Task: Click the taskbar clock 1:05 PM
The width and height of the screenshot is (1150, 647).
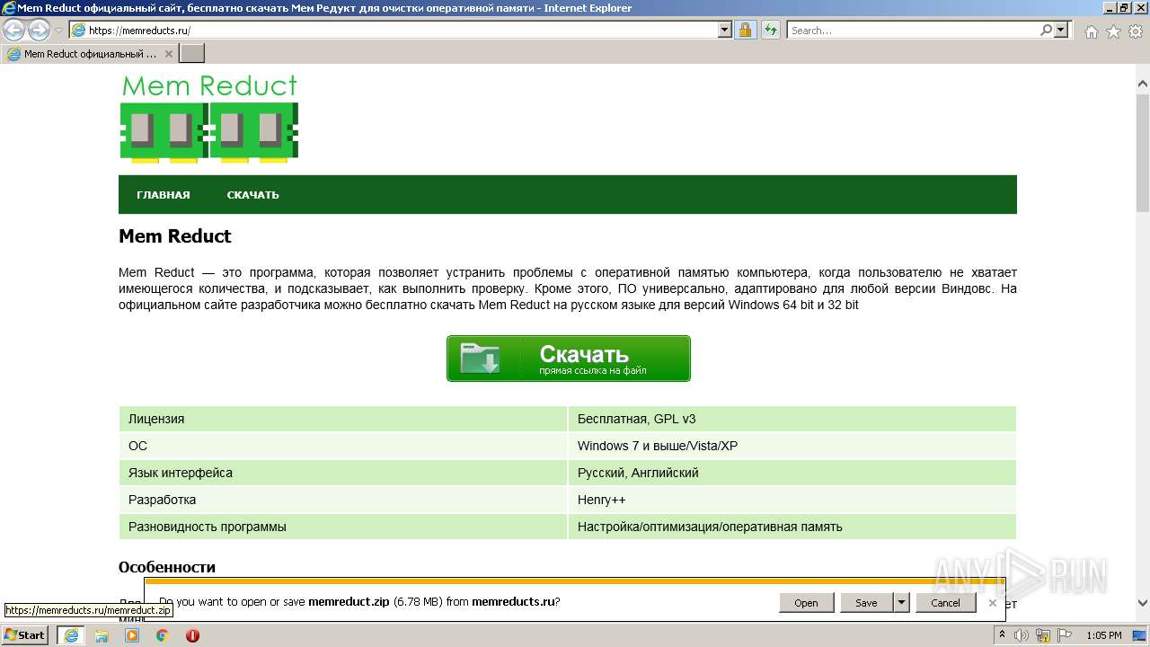Action: 1104,635
